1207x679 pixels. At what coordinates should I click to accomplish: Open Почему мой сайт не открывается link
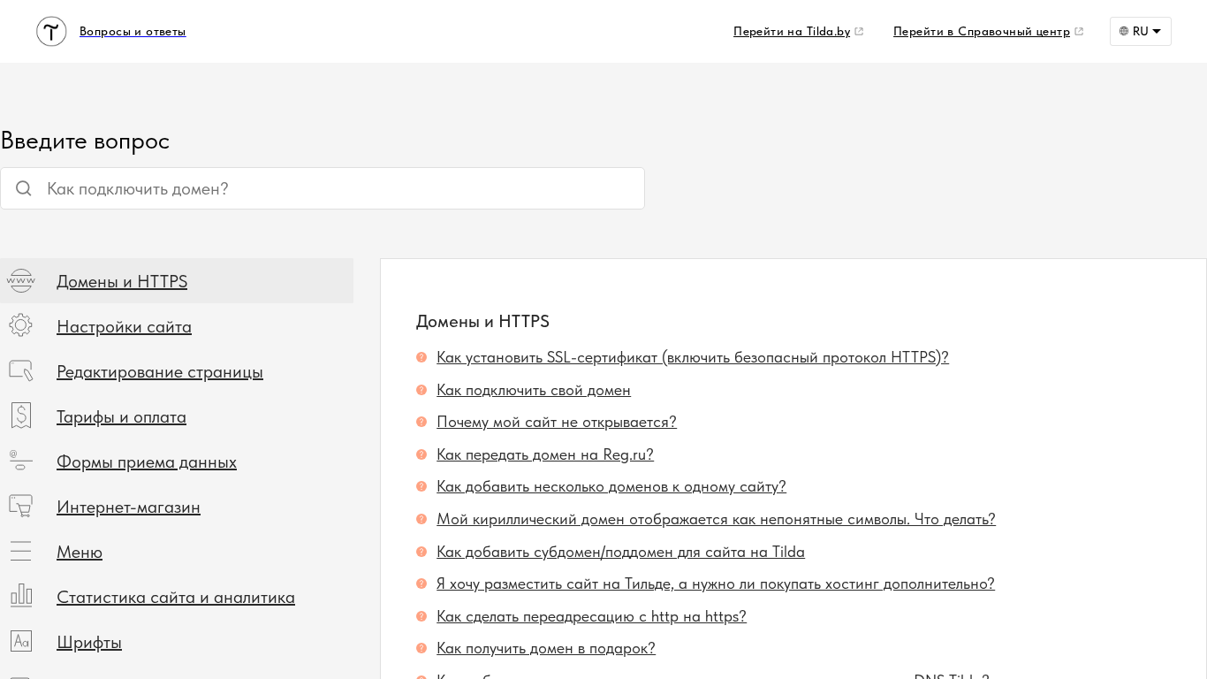(557, 422)
